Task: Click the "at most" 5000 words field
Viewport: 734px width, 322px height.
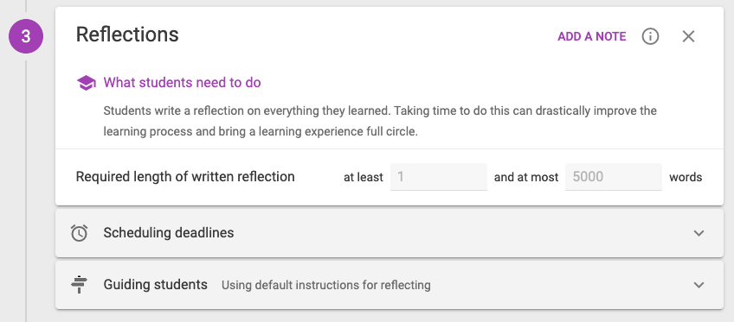Action: (613, 177)
